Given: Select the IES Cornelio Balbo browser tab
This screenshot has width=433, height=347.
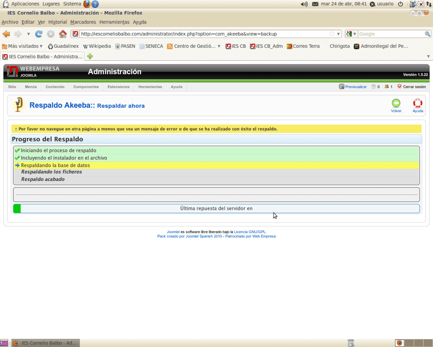Looking at the screenshot, I should [43, 56].
